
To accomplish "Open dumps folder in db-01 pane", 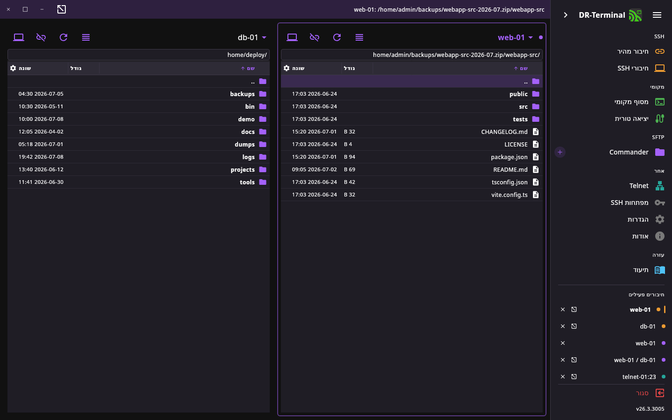I will (x=139, y=144).
